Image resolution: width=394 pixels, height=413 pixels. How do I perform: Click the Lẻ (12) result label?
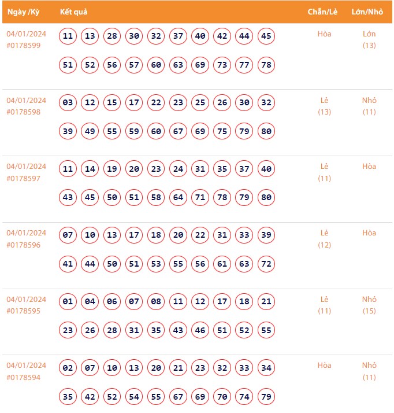[325, 238]
